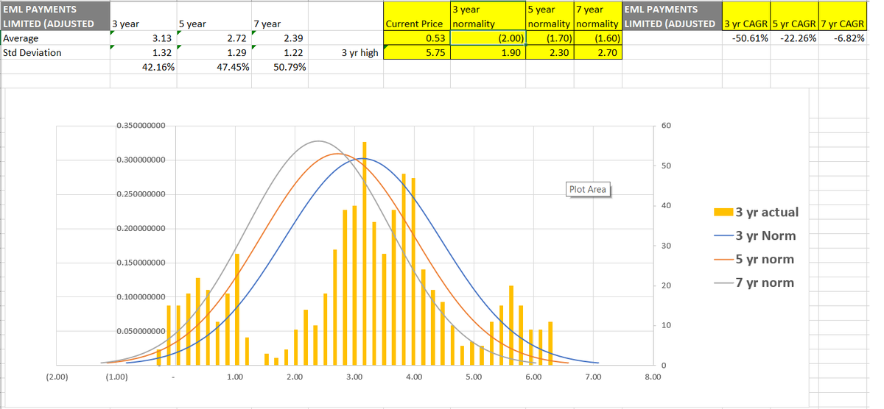Select the 3 year average cell 3.13
Image resolution: width=884 pixels, height=409 pixels.
[x=143, y=38]
